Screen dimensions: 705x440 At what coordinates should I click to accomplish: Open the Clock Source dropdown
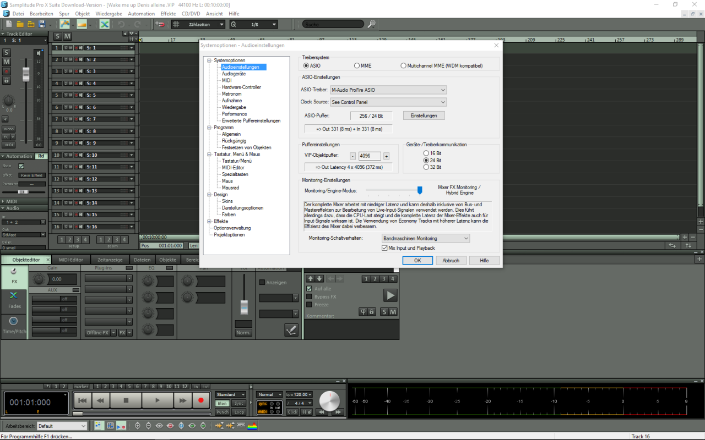coord(388,102)
